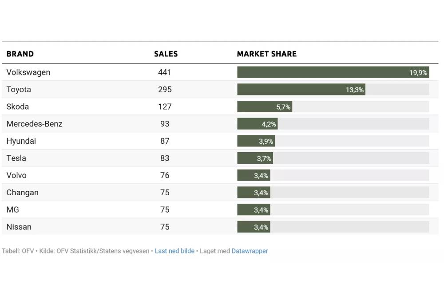444x296 pixels.
Task: Click the MG brand name
Action: 13,210
